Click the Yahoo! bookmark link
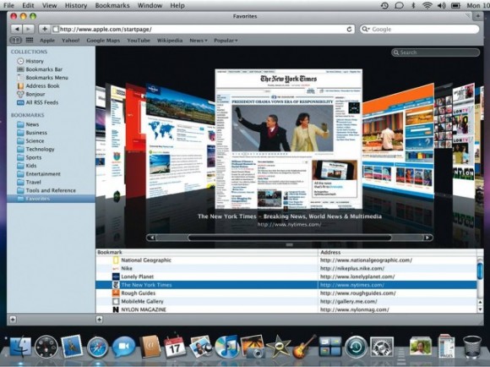Image resolution: width=490 pixels, height=367 pixels. pos(71,41)
